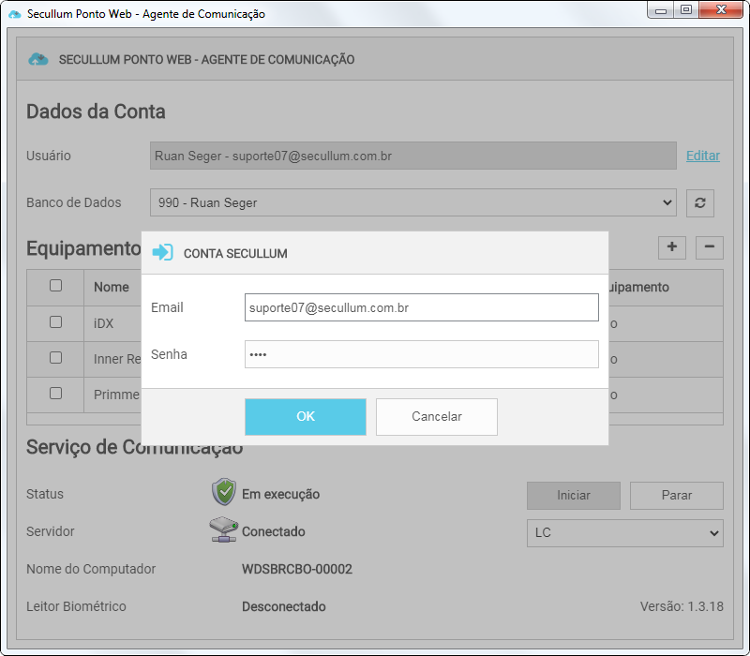Viewport: 750px width, 656px height.
Task: Click the login arrow icon in dialog
Action: coord(162,253)
